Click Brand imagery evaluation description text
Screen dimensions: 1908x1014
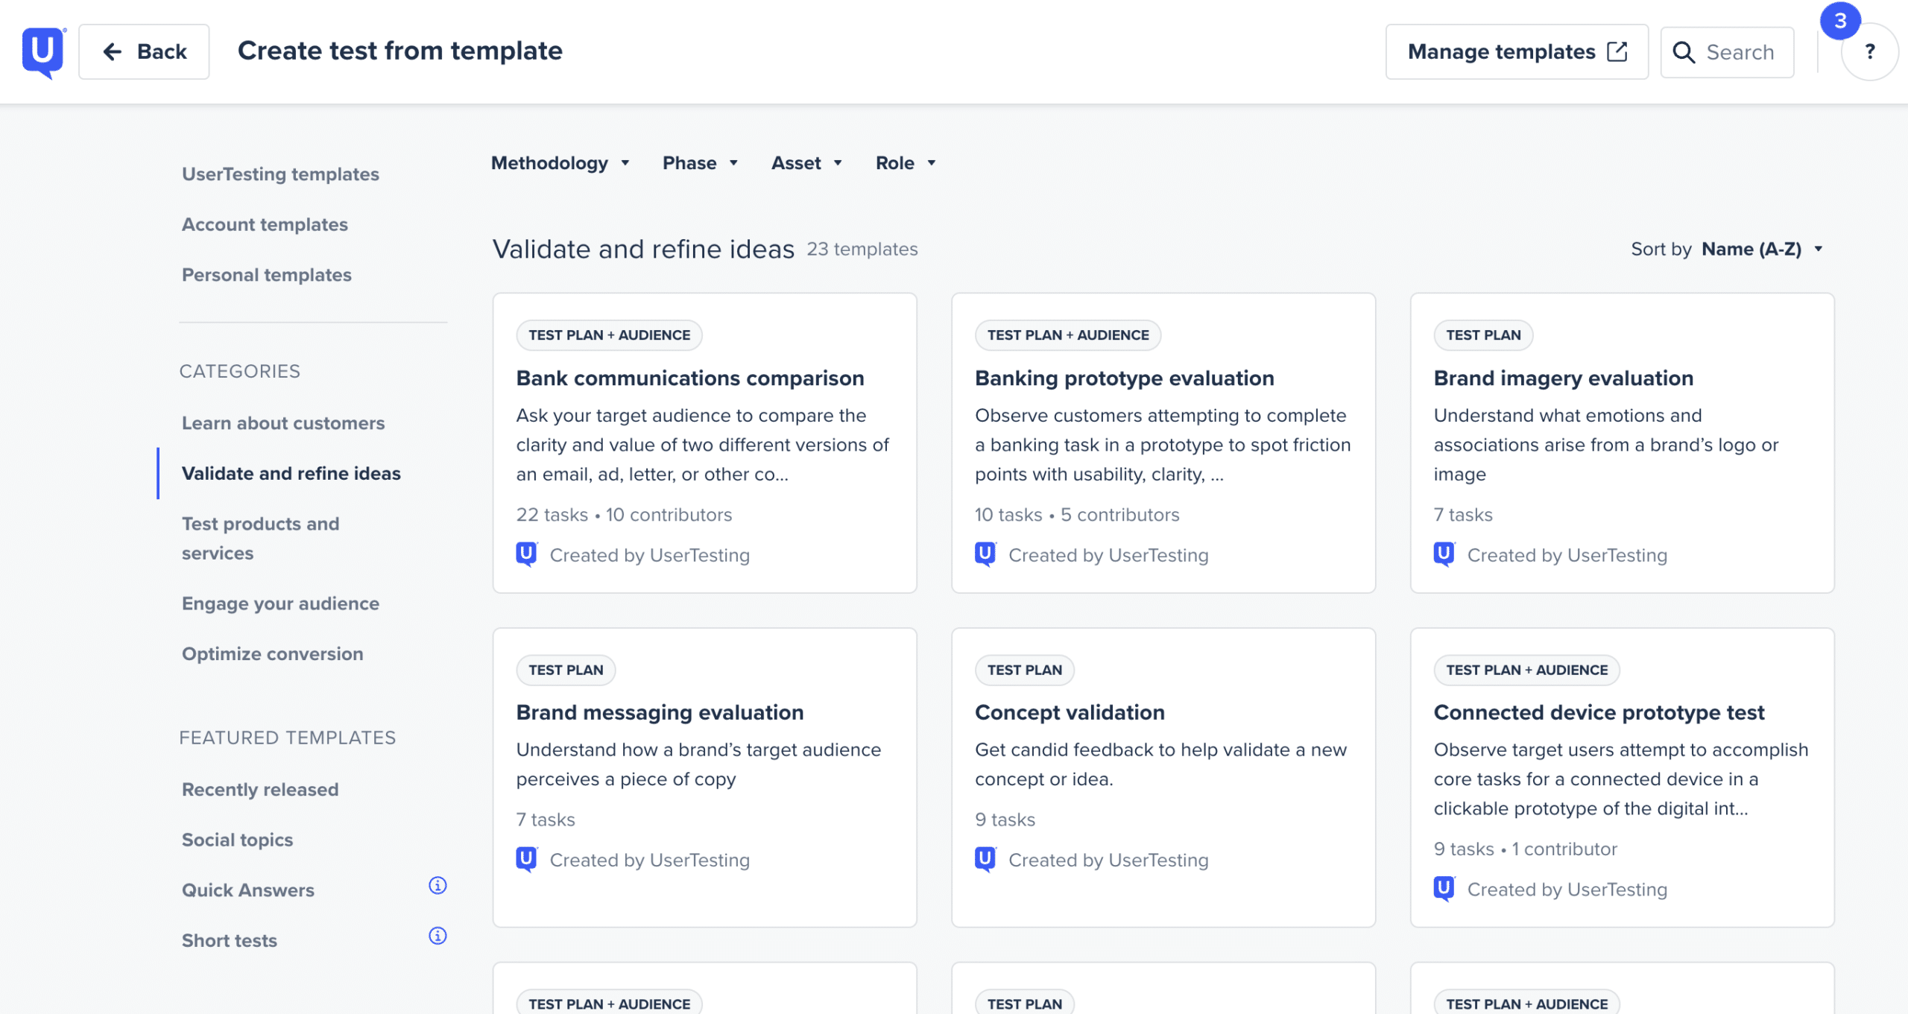click(x=1606, y=445)
